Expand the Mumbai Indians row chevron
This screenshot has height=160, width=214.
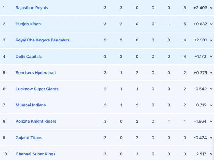point(211,105)
